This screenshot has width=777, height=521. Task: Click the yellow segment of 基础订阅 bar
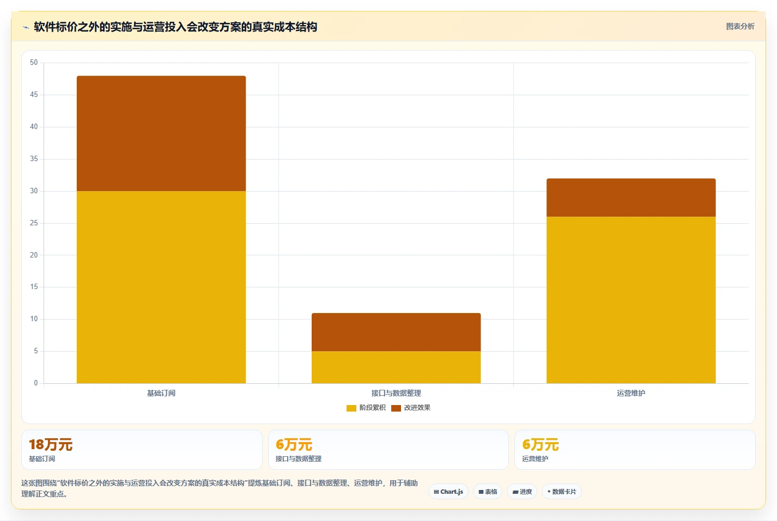point(161,287)
